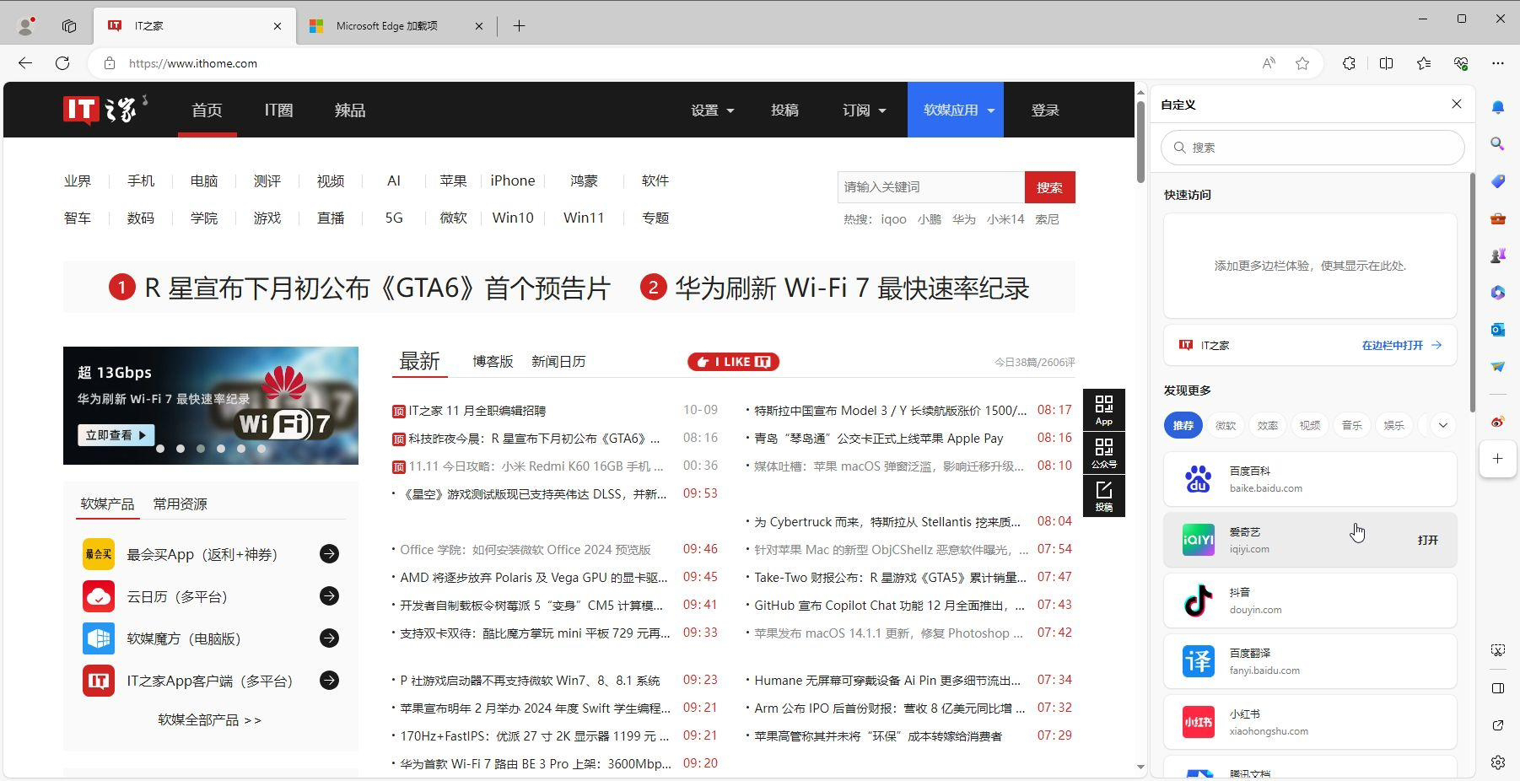
Task: Click the red 搜索 button
Action: point(1049,187)
